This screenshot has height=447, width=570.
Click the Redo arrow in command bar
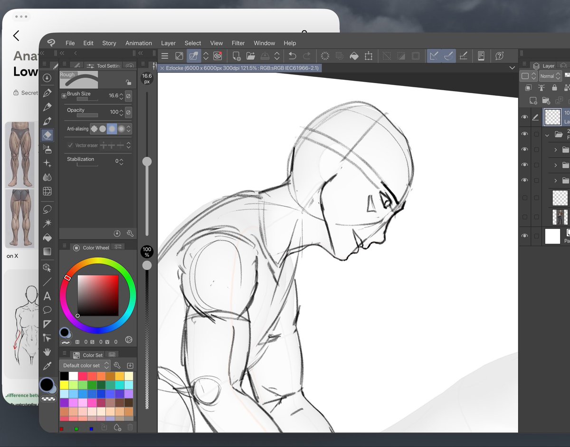[x=307, y=56]
